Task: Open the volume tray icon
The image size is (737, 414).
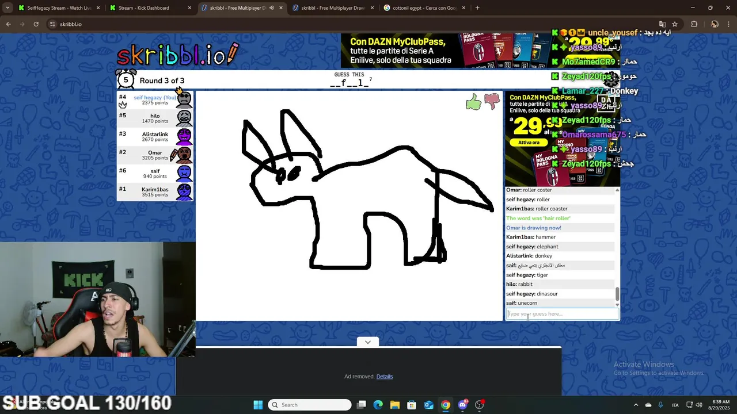Action: coord(699,405)
